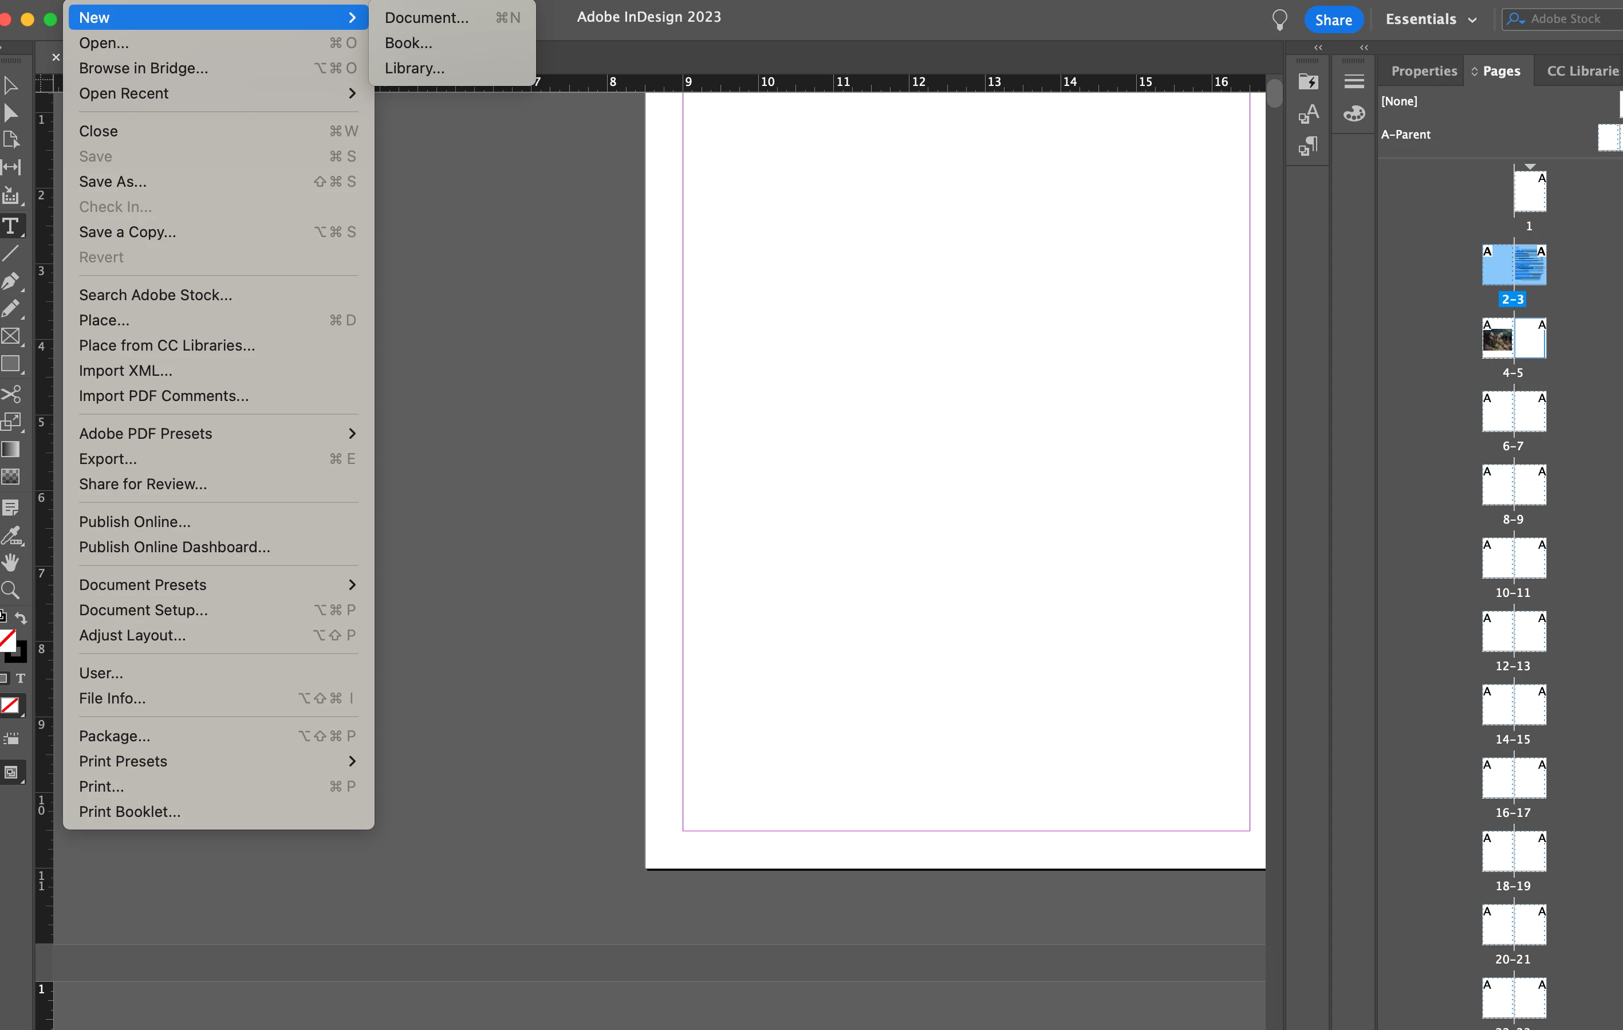Swap fill and stroke arrows
The image size is (1623, 1030).
[x=22, y=618]
